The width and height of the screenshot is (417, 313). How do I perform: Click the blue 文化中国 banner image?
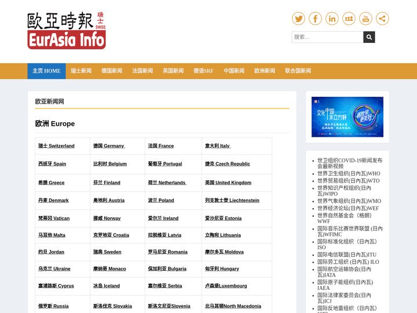point(348,117)
